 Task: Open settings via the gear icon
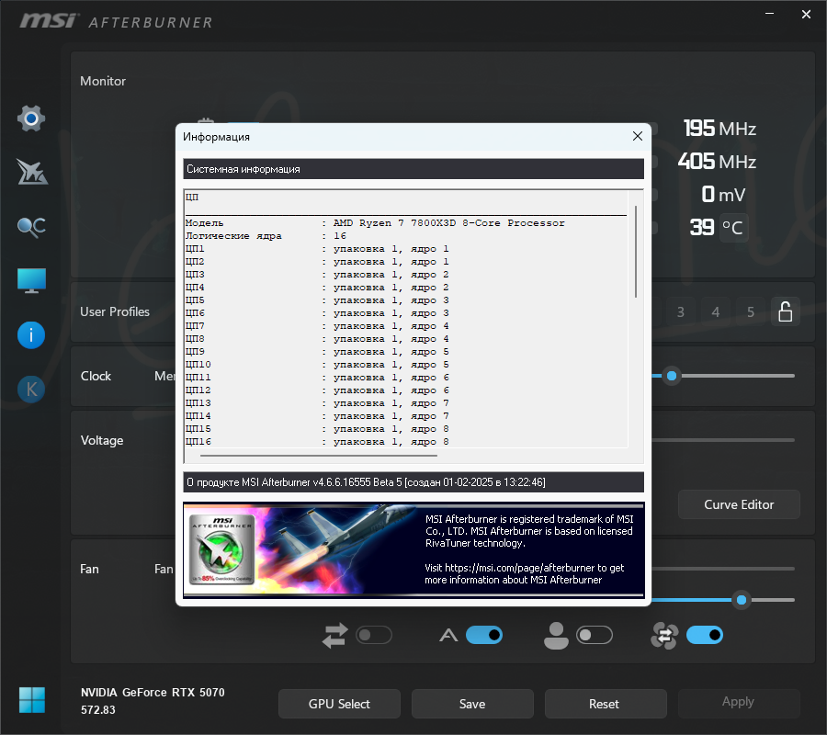point(31,119)
